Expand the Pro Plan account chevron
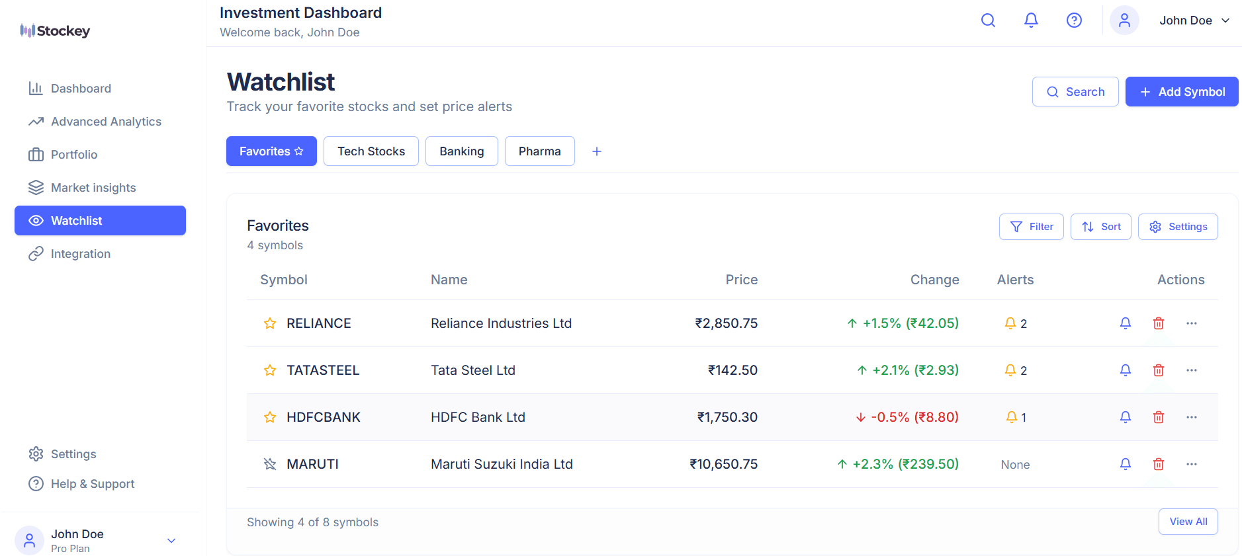Screen dimensions: 1242x556 tap(171, 541)
